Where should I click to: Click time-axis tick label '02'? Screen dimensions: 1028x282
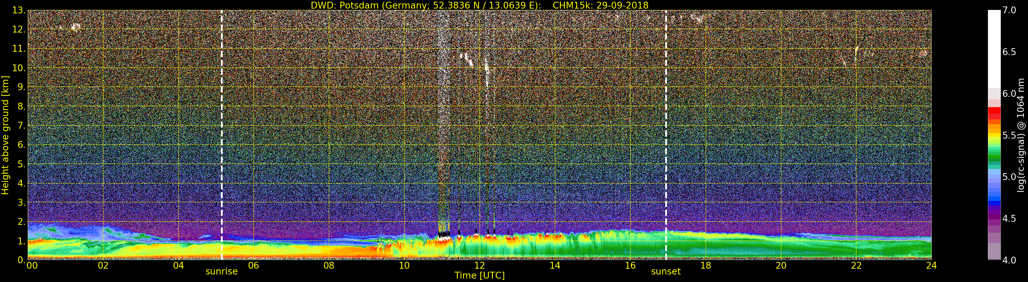coord(103,266)
